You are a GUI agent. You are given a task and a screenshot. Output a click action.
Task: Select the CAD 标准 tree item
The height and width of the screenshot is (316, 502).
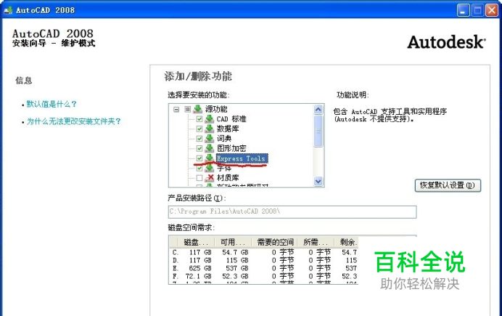[231, 119]
